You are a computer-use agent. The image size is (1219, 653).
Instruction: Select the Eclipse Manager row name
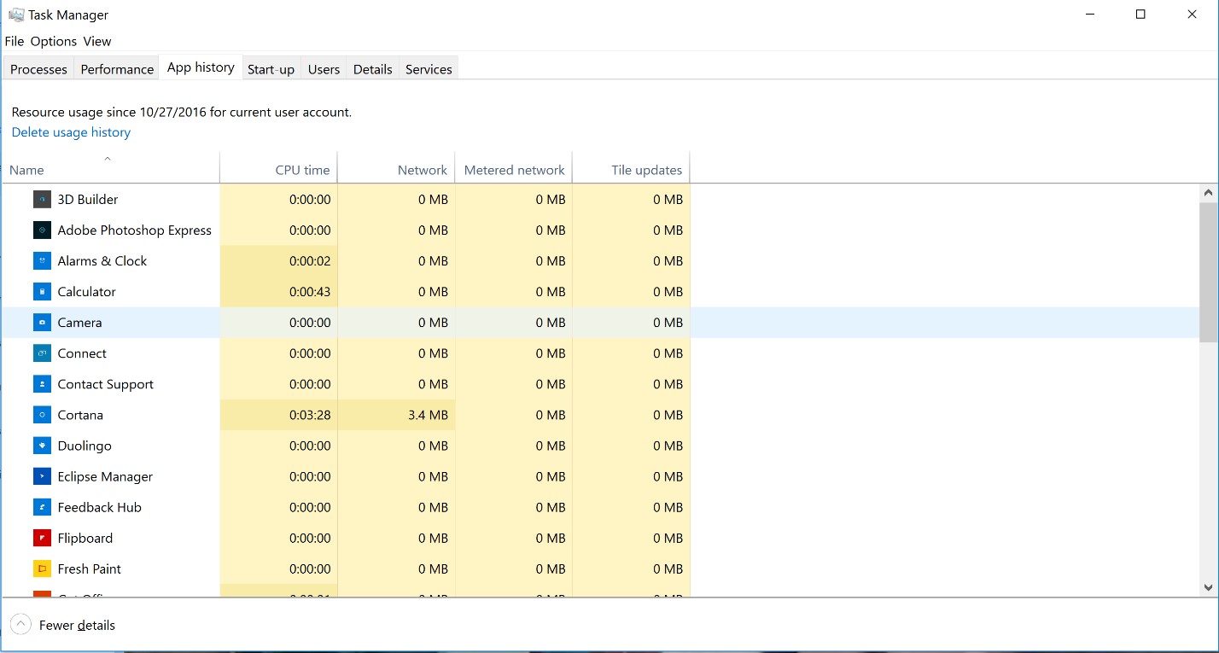tap(105, 475)
